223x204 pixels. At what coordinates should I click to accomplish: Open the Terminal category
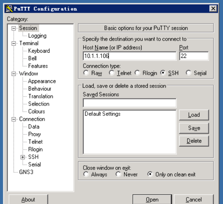coord(29,43)
